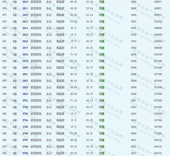Viewport: 170px width, 156px height.
Task: Click the 2703 unit number
Action: point(25,114)
